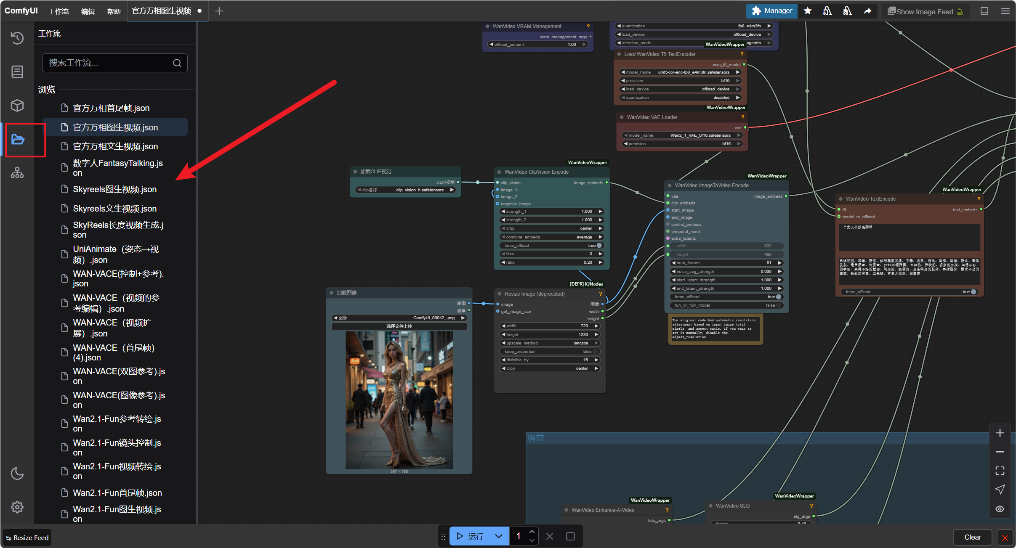Viewport: 1016px width, 548px height.
Task: Open the node tree hierarchy icon
Action: (x=17, y=173)
